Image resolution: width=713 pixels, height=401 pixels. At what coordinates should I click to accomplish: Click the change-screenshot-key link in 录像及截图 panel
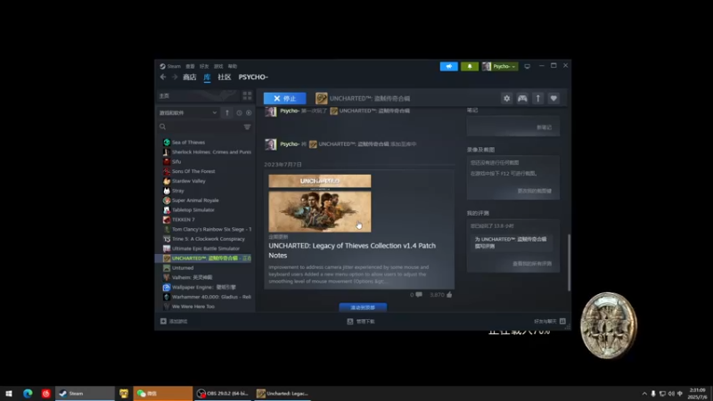tap(534, 191)
